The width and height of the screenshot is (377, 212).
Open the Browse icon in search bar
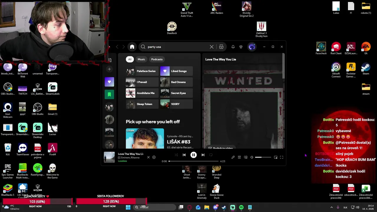point(221,47)
